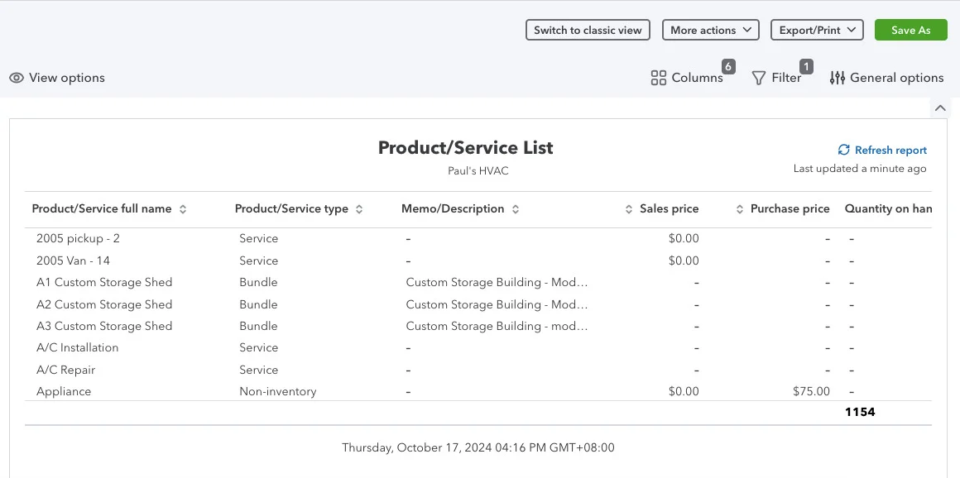Click the Columns count badge 6
Screen dimensions: 960x478
[x=728, y=66]
